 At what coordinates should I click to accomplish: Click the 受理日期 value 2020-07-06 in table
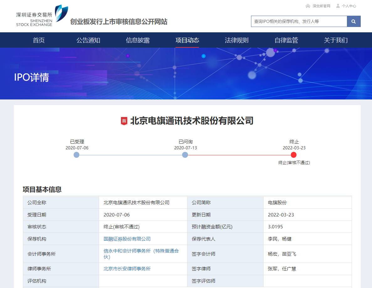[x=117, y=215]
